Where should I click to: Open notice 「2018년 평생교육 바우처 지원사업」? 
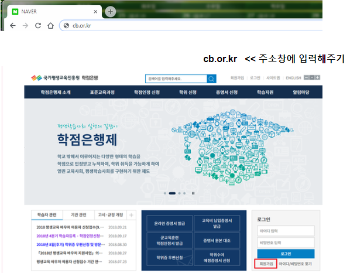(x=70, y=253)
